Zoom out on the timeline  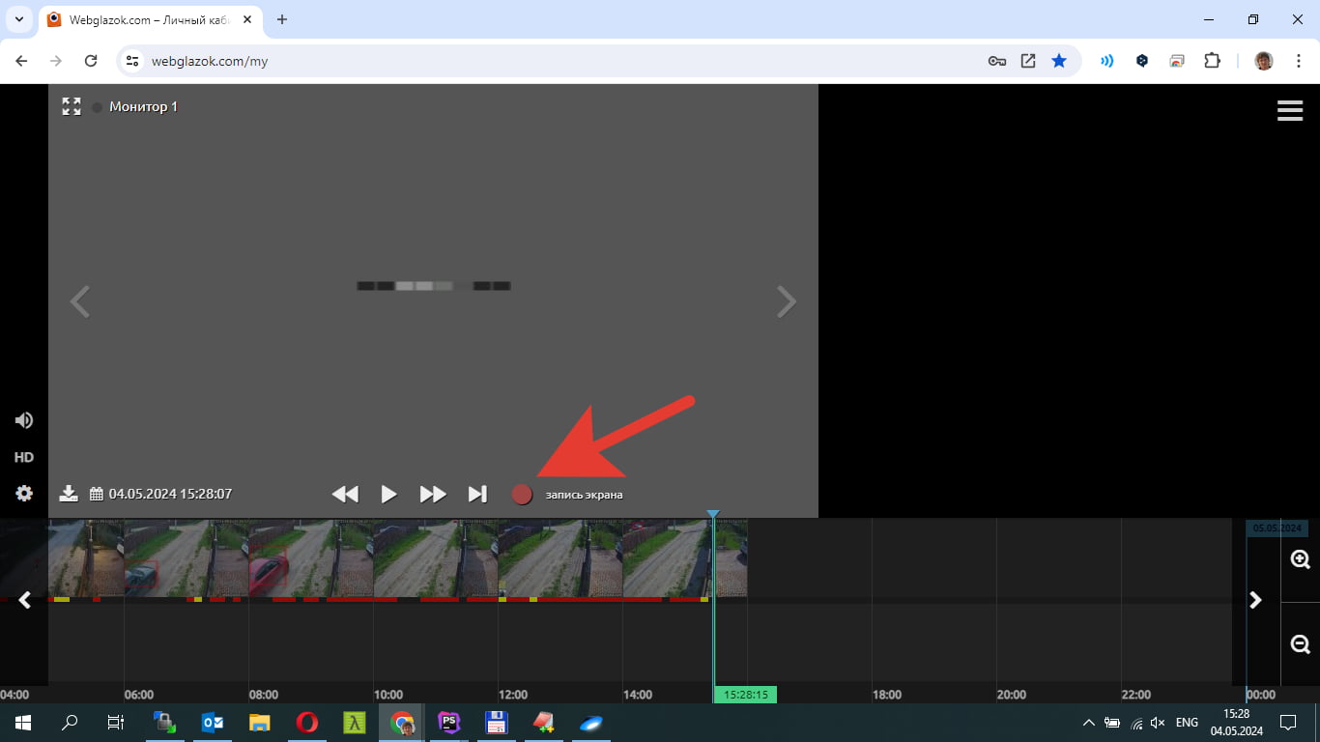pos(1300,644)
